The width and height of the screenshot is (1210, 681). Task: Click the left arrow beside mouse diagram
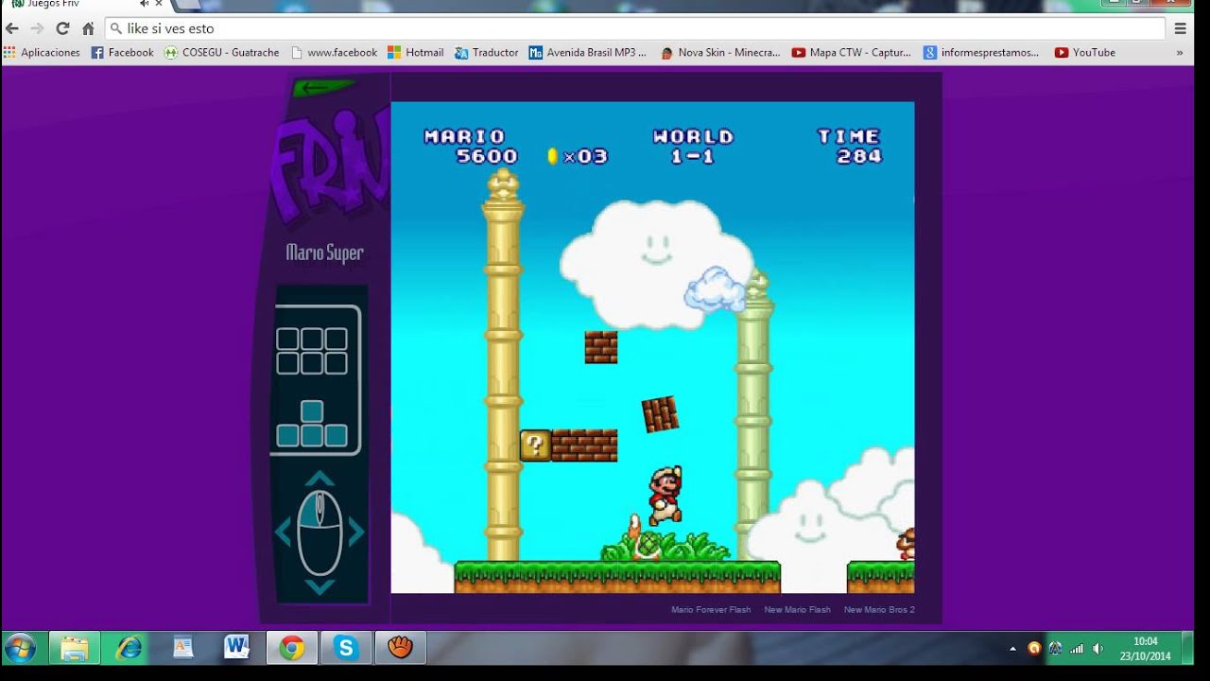click(283, 533)
